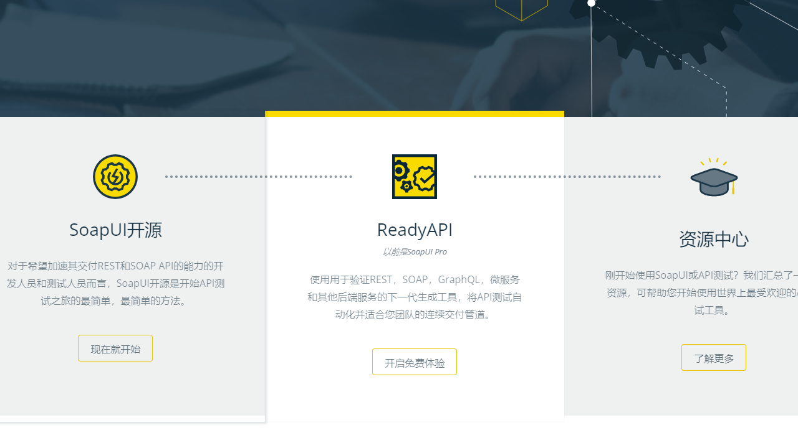Image resolution: width=798 pixels, height=448 pixels.
Task: Open the yellow circular SoapUI badge icon
Action: [115, 177]
